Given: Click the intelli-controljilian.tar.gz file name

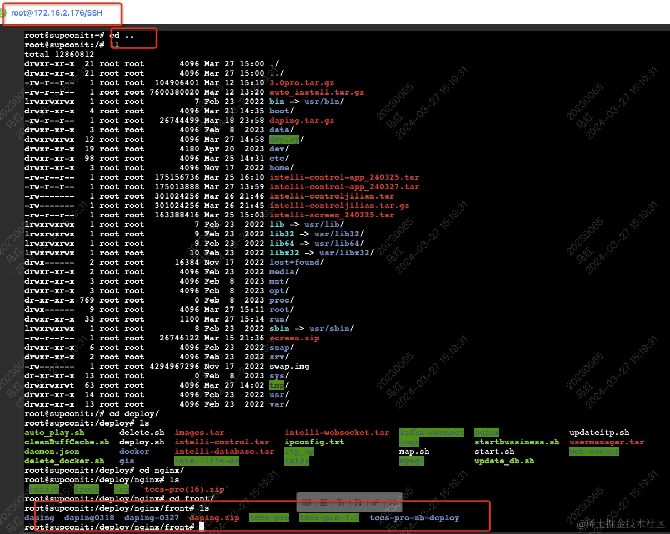Looking at the screenshot, I should tap(339, 205).
